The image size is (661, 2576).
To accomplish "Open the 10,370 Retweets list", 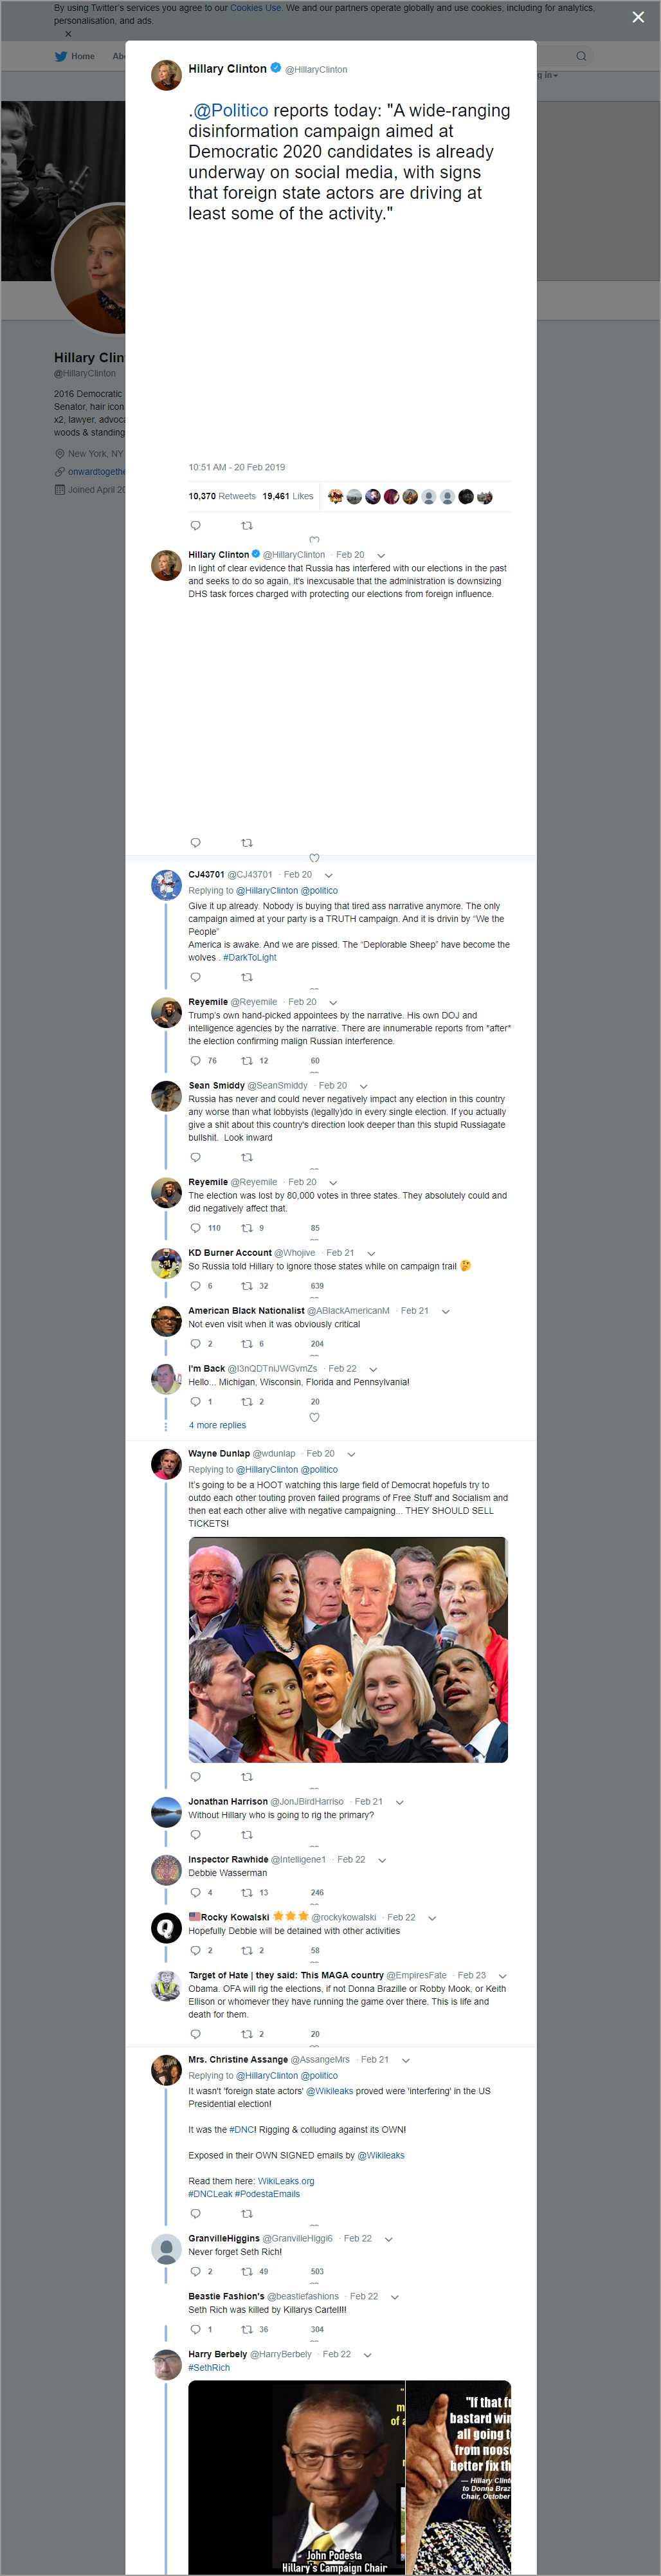I will click(222, 496).
